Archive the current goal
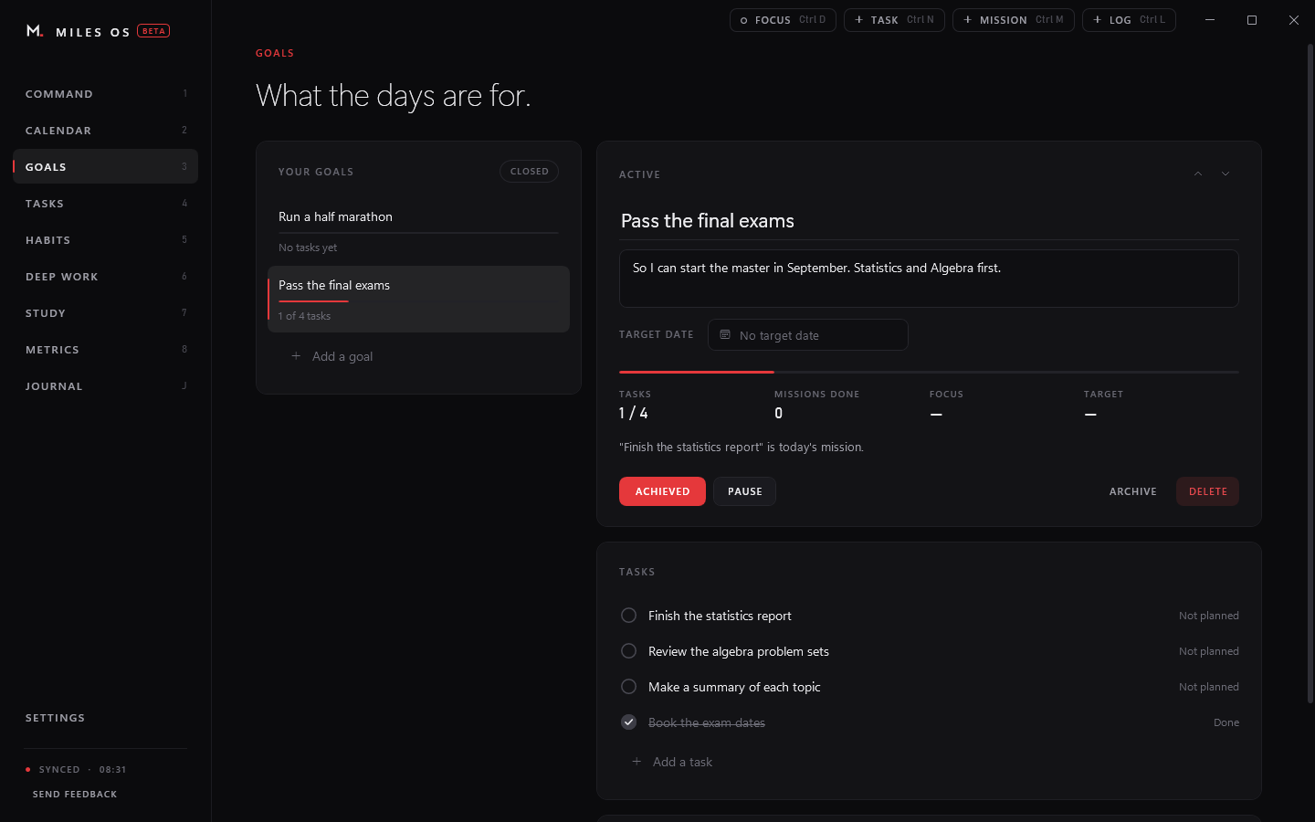 click(1132, 491)
